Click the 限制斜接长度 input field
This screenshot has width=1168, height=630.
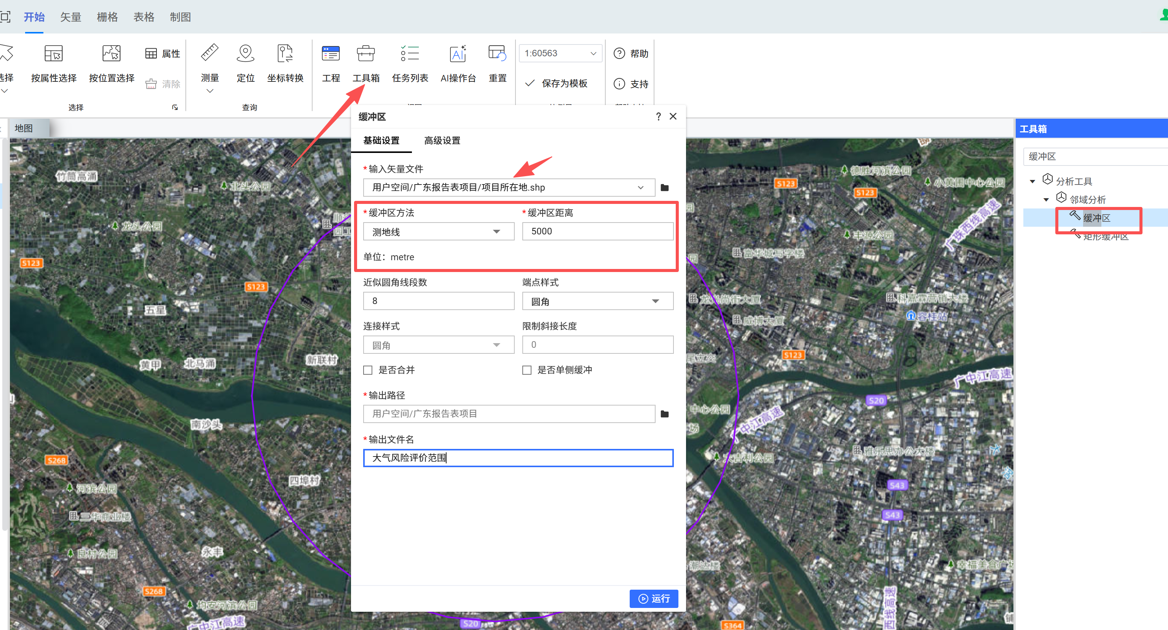(598, 345)
